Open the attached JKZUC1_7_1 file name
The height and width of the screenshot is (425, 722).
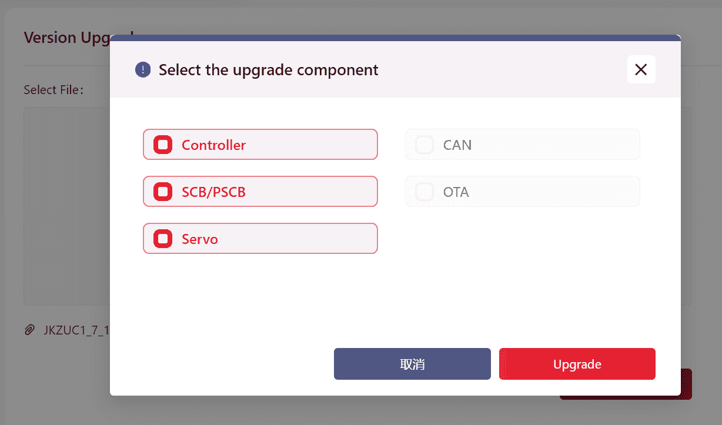tap(76, 330)
